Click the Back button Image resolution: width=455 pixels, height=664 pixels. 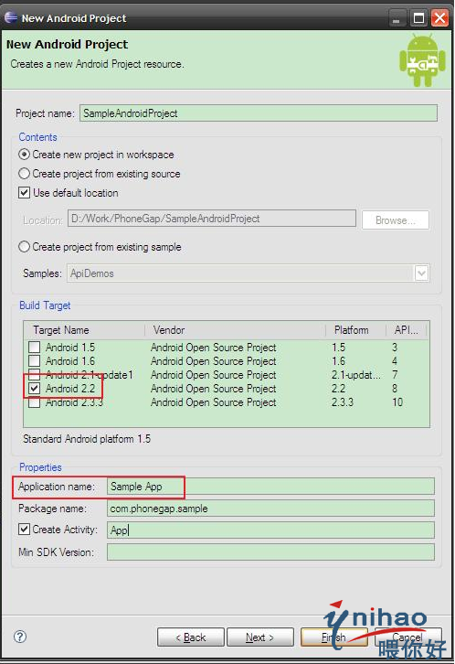point(191,637)
